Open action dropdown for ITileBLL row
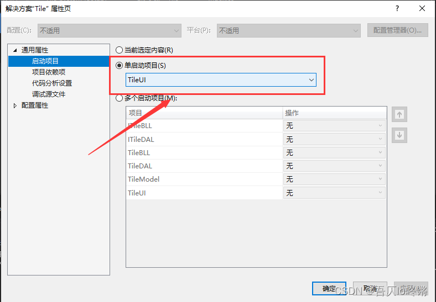Screen dimensions: 436x302 click(334, 126)
